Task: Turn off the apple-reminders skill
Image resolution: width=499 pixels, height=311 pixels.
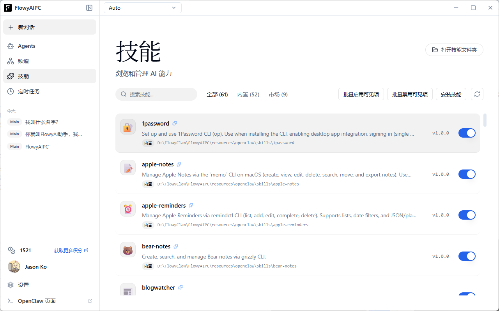Action: (467, 215)
